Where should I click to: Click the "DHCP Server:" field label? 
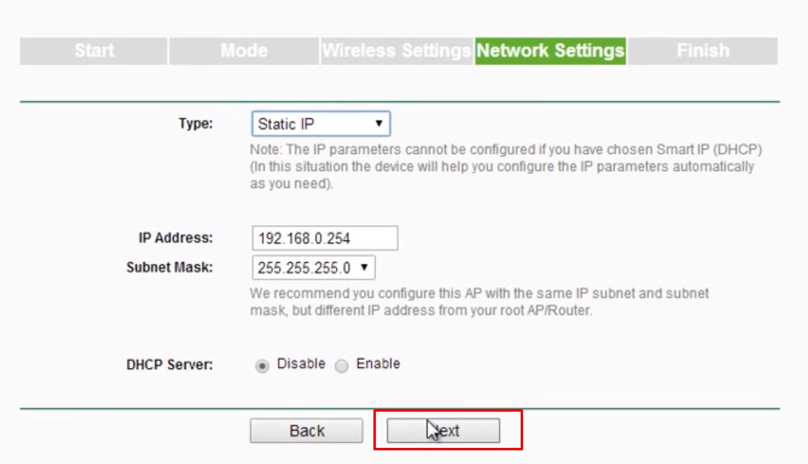(x=170, y=365)
